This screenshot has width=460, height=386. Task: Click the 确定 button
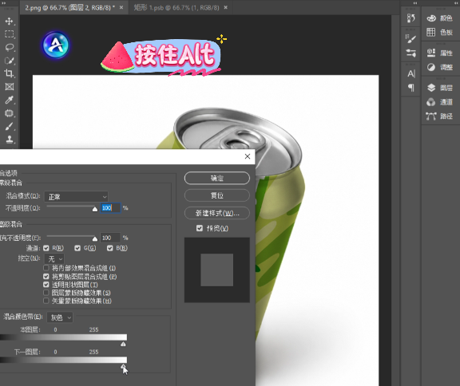[217, 178]
